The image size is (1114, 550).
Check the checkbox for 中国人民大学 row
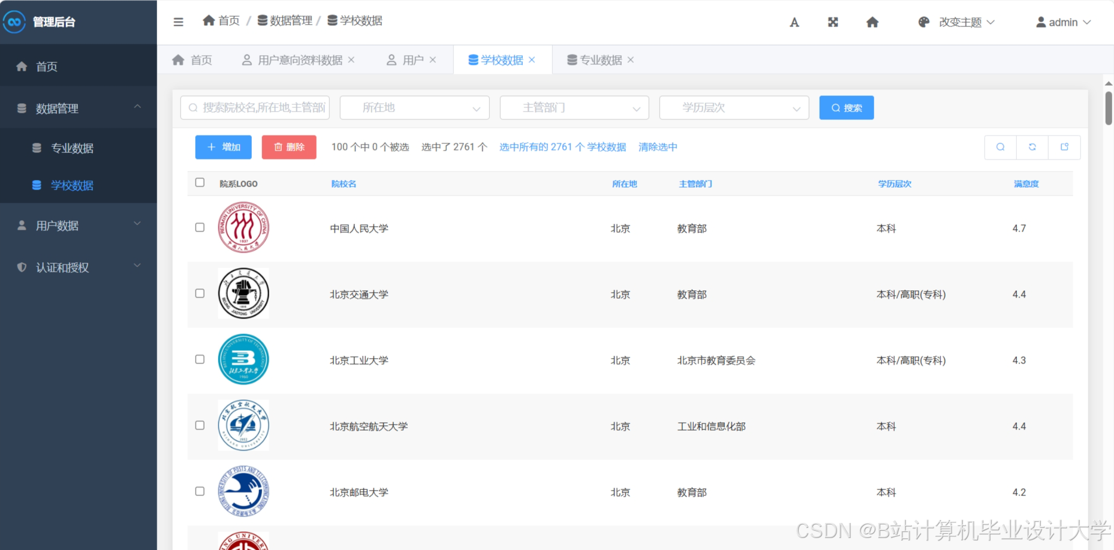(200, 227)
